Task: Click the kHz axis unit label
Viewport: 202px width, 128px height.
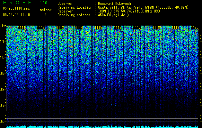Action: (x=3, y=26)
